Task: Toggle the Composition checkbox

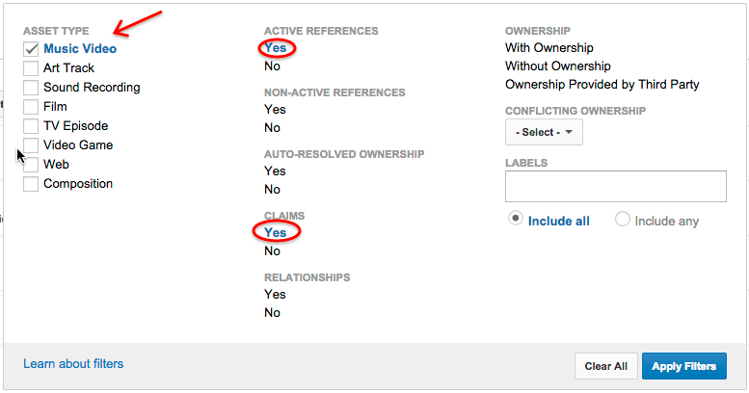Action: tap(31, 184)
